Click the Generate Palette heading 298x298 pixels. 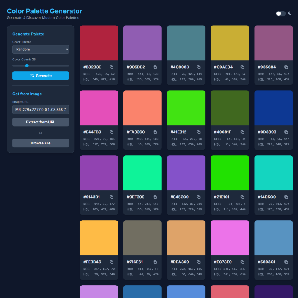click(28, 34)
